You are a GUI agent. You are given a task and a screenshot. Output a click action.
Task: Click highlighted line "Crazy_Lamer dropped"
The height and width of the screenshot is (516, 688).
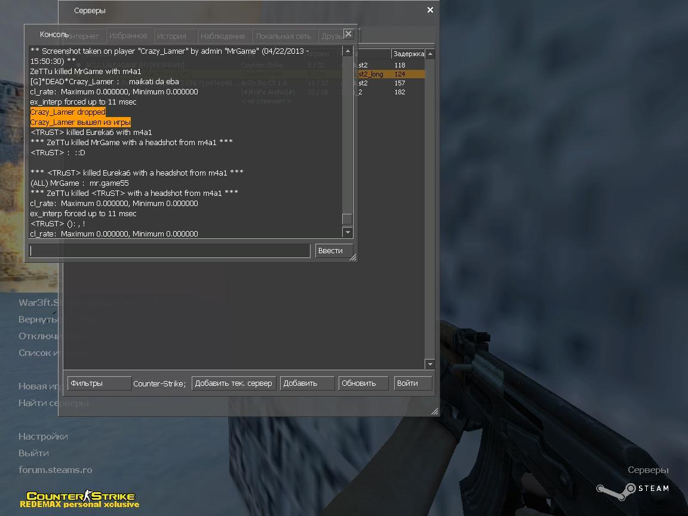[68, 112]
